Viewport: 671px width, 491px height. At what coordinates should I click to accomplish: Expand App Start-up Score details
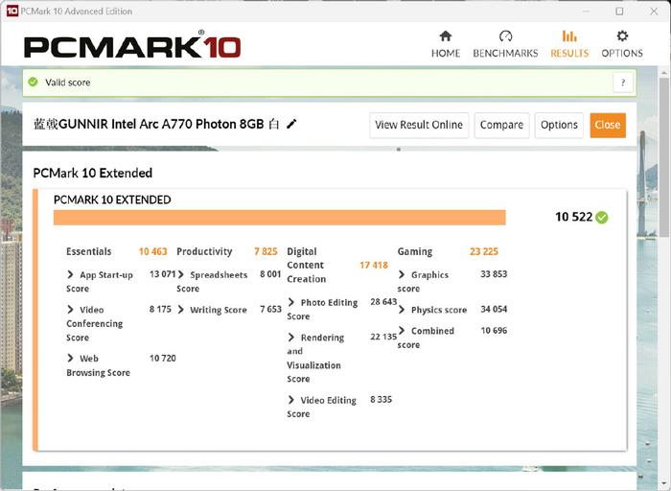(x=70, y=274)
